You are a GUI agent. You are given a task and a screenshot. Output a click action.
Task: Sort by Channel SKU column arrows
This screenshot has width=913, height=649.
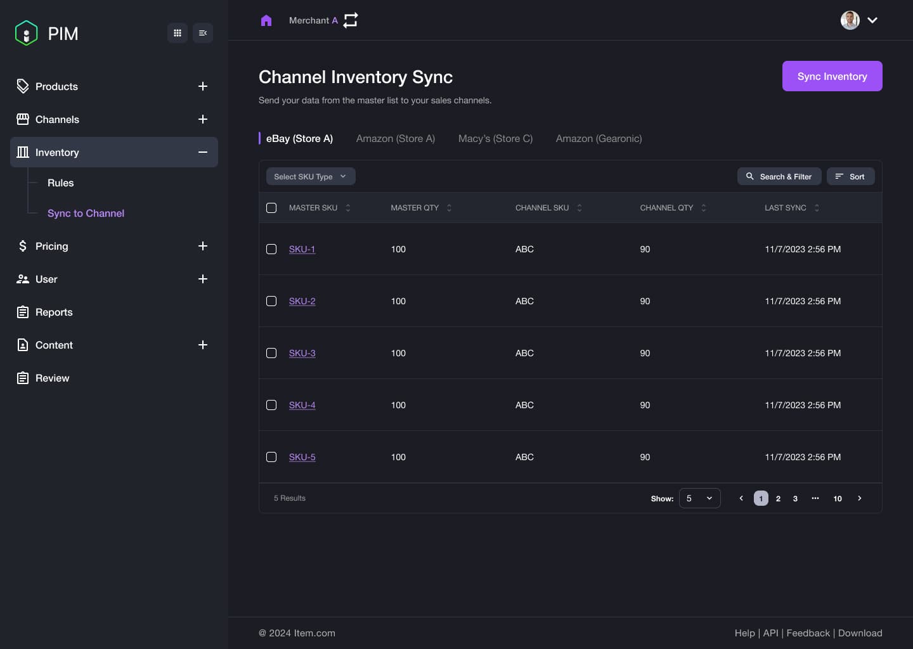[580, 208]
